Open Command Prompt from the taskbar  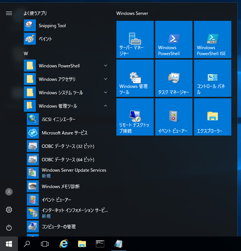coord(100,244)
